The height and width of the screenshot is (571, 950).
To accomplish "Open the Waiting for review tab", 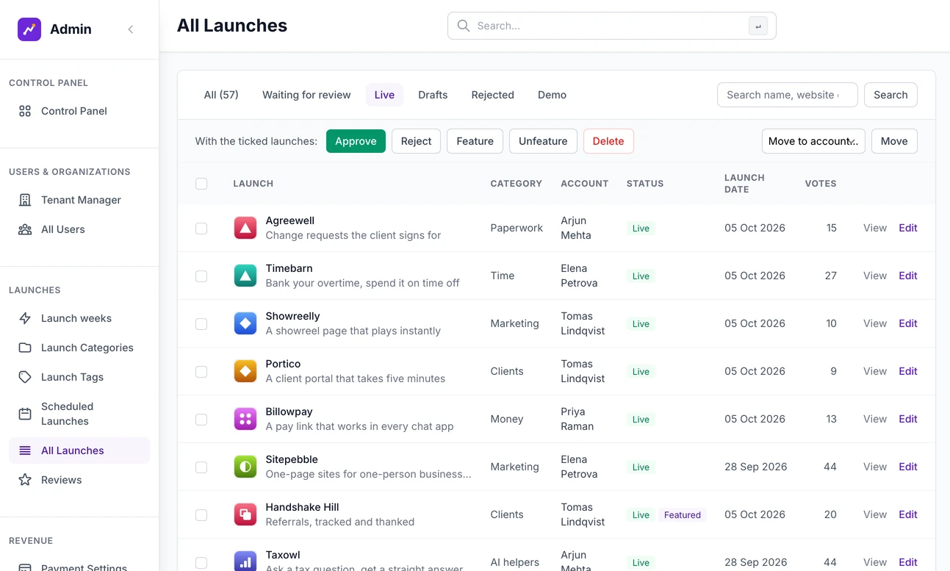I will tap(306, 95).
